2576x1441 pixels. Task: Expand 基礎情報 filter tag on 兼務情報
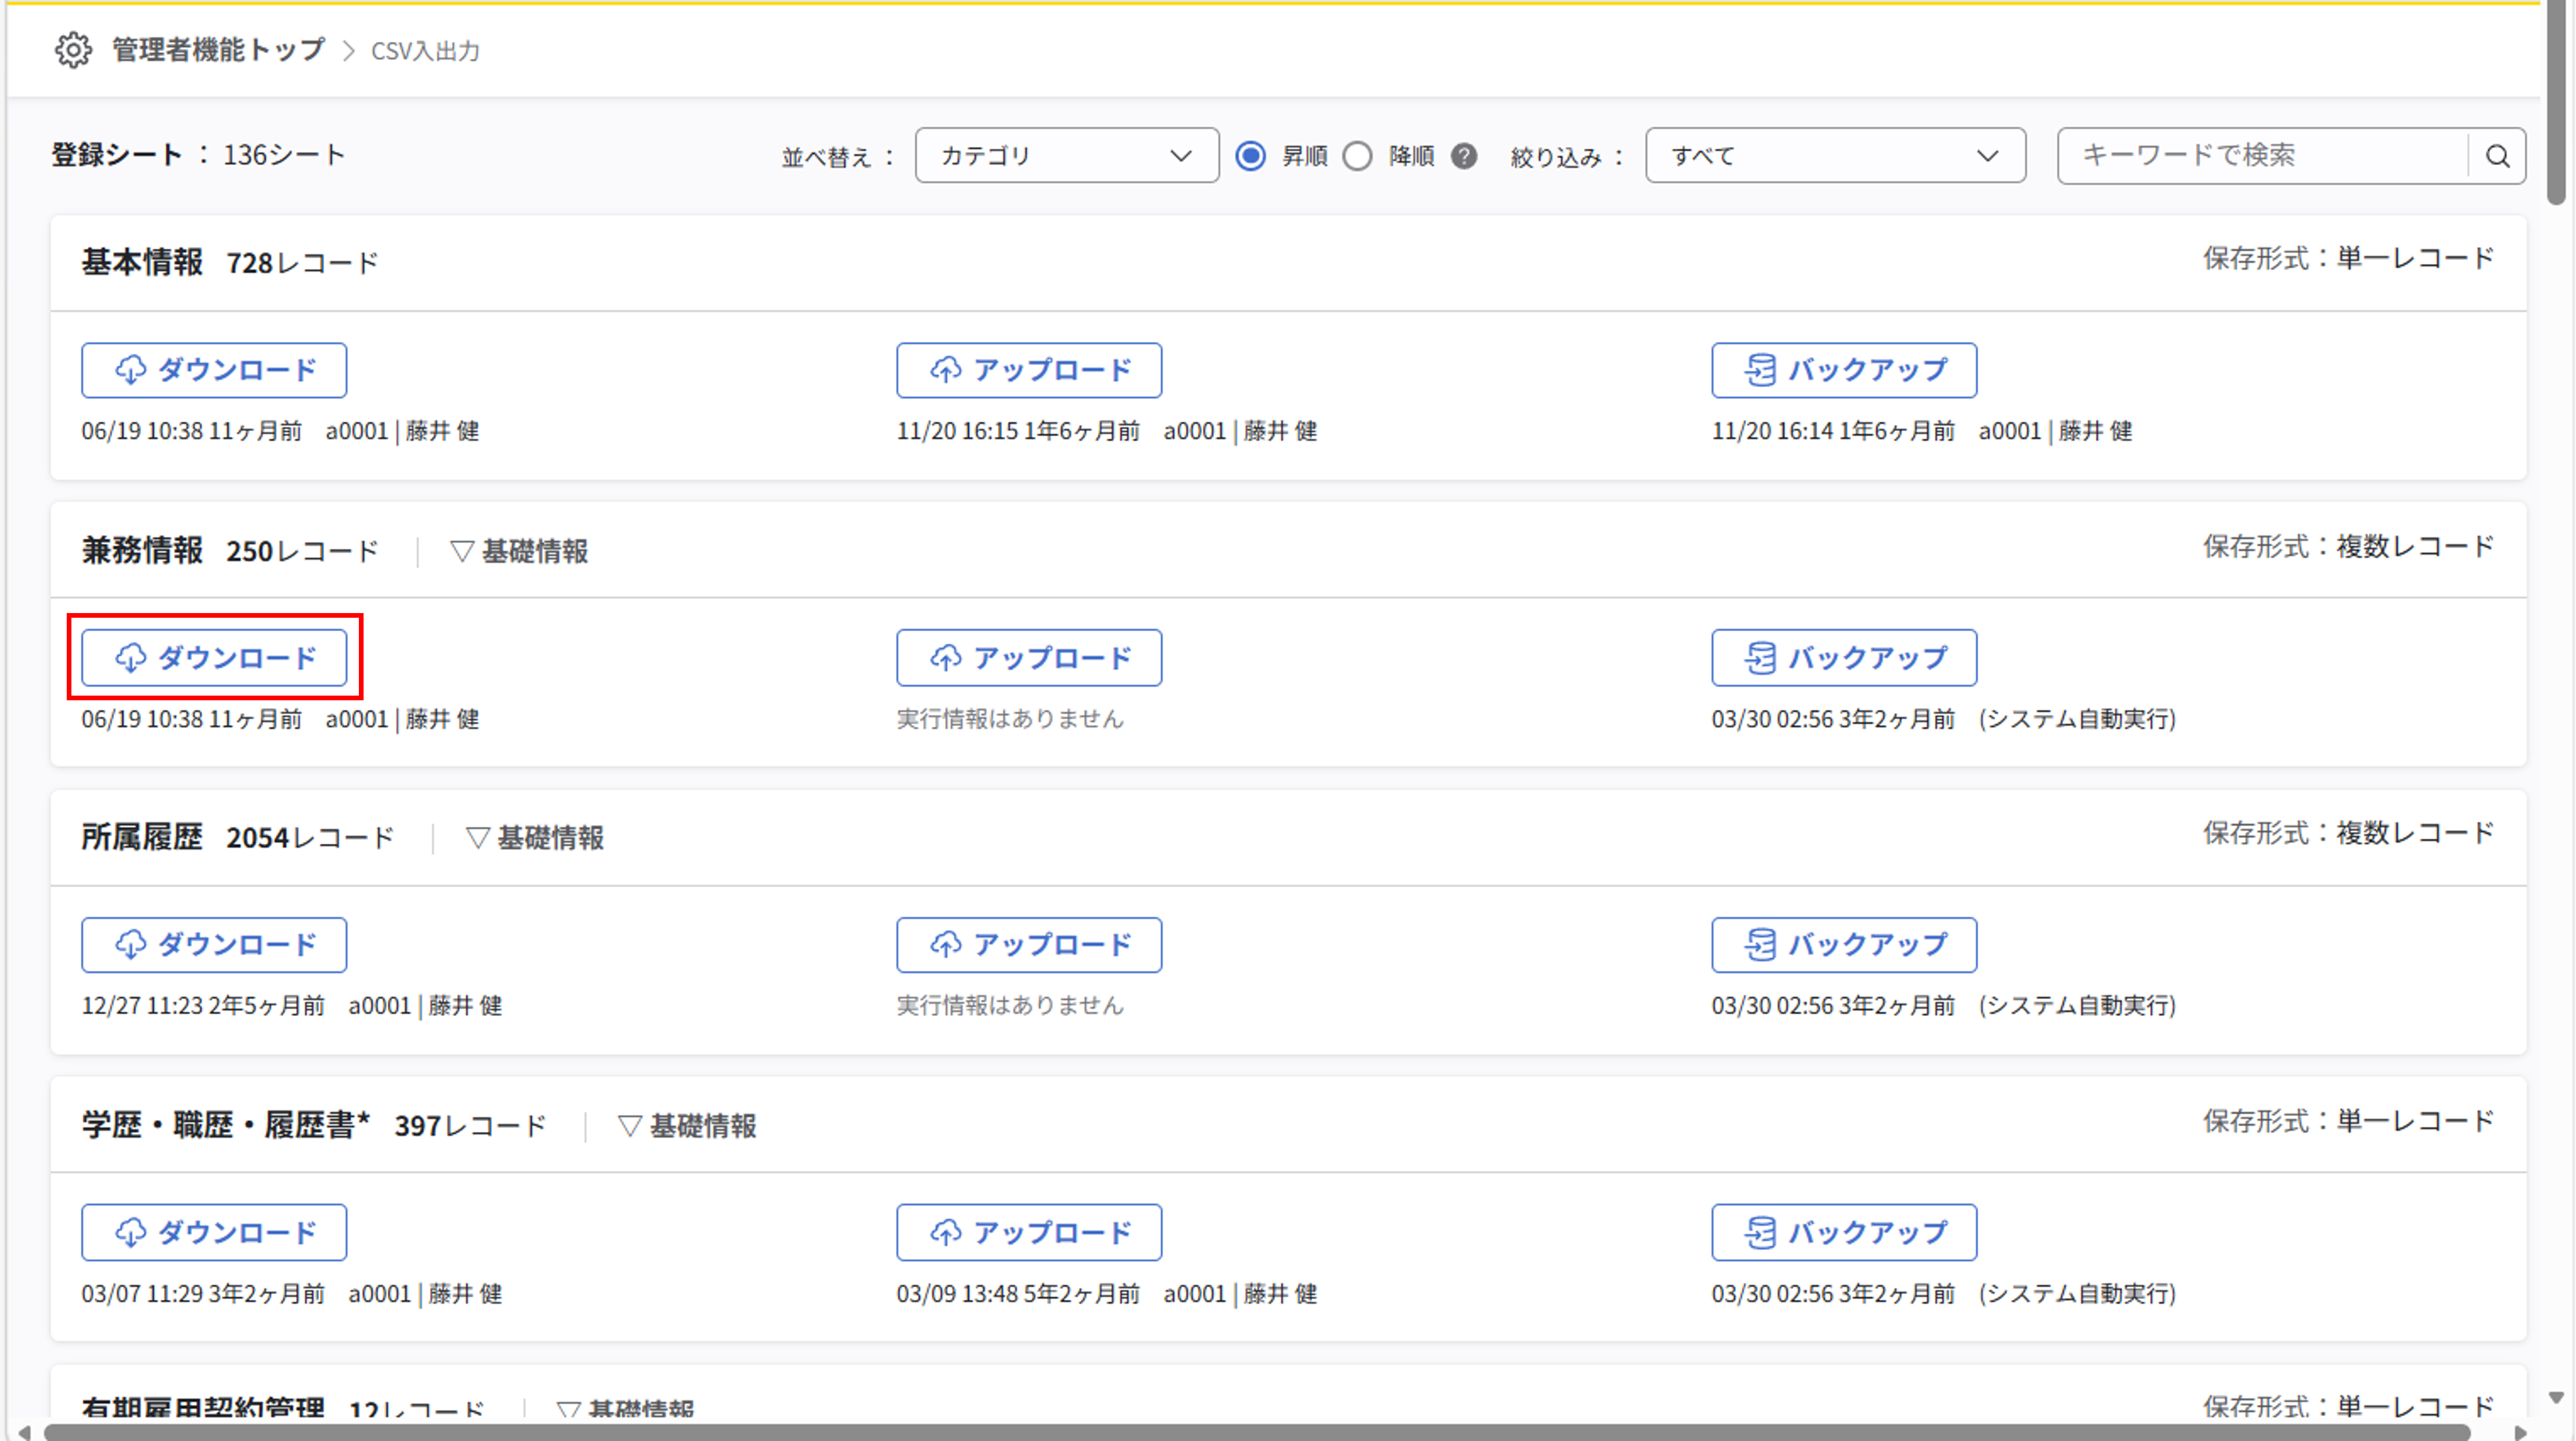(519, 551)
